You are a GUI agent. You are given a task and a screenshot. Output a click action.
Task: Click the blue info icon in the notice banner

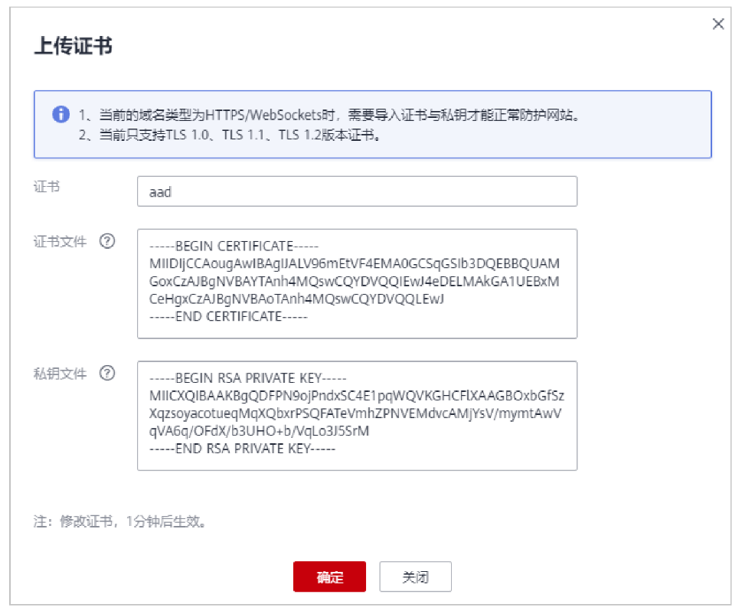click(x=60, y=114)
